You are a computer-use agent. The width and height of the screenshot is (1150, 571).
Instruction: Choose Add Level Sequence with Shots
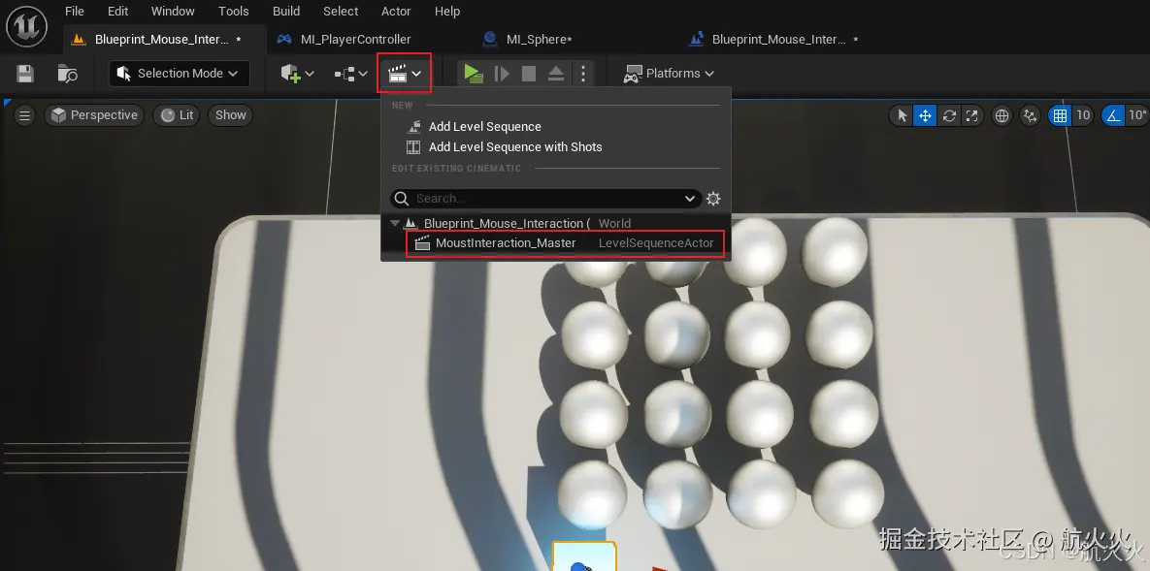click(x=515, y=147)
